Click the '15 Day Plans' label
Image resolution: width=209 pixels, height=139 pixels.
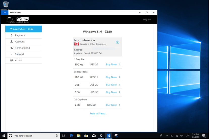point(81,72)
